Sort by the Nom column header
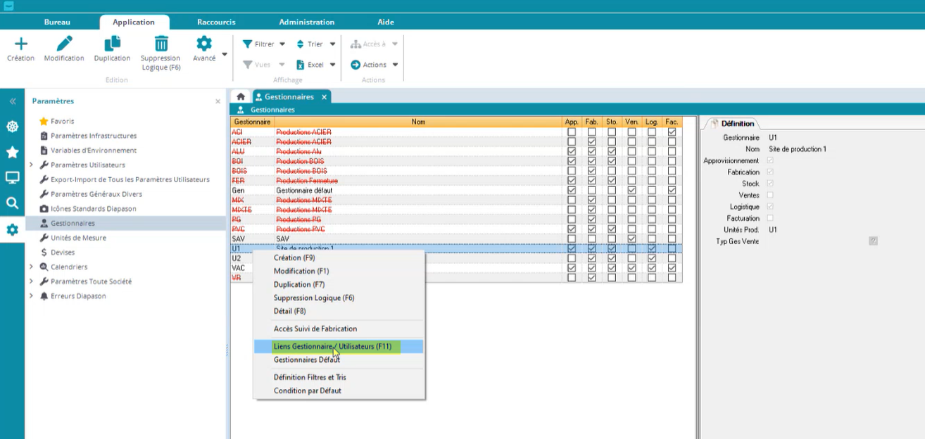Image resolution: width=925 pixels, height=439 pixels. coord(418,122)
